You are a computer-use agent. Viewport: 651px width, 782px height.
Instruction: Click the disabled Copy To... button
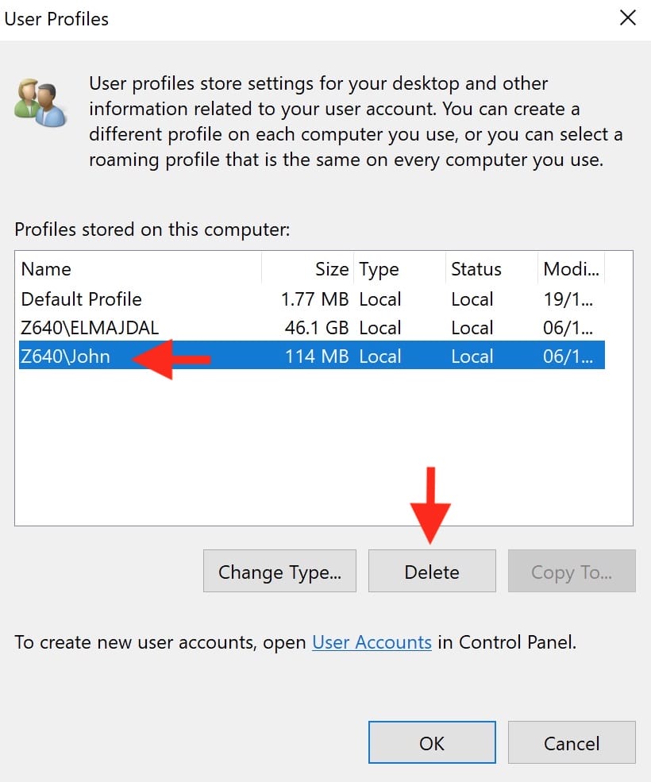coord(572,571)
